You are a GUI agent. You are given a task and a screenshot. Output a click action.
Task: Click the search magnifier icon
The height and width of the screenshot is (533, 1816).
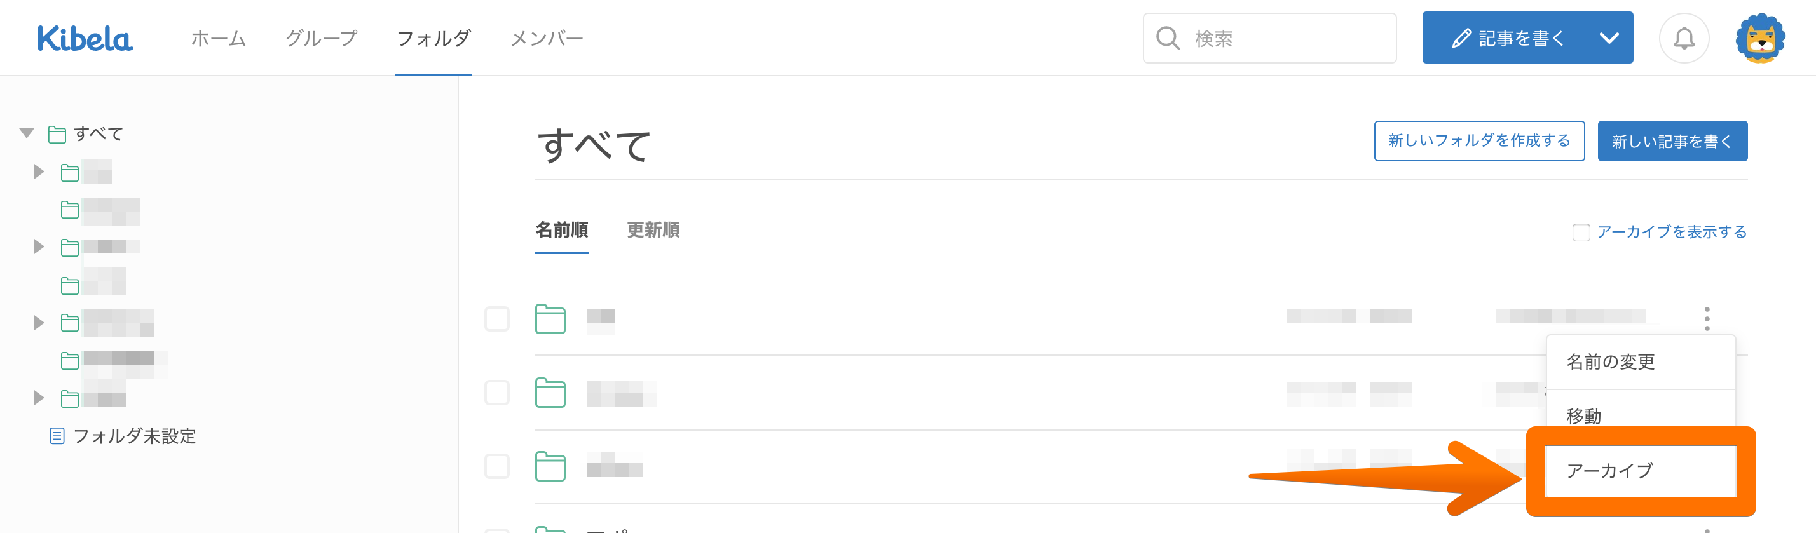(1168, 38)
